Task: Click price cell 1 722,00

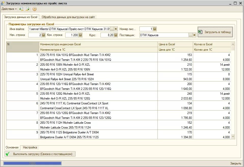Action: tap(175, 69)
